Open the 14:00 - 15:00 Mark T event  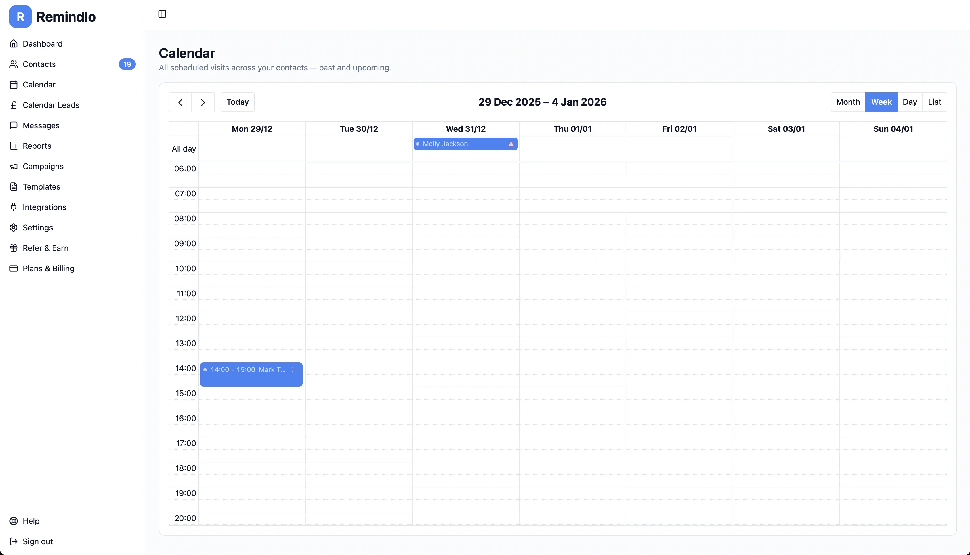pyautogui.click(x=251, y=374)
